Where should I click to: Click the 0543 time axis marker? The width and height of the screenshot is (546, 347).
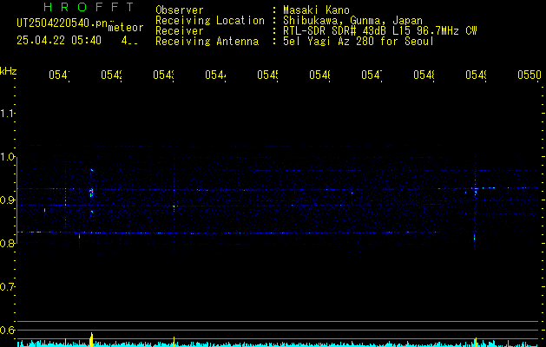163,75
